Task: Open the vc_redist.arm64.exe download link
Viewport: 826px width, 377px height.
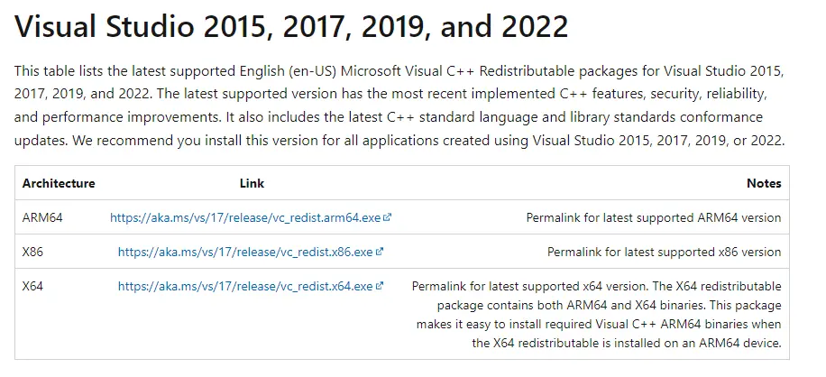Action: [x=245, y=217]
